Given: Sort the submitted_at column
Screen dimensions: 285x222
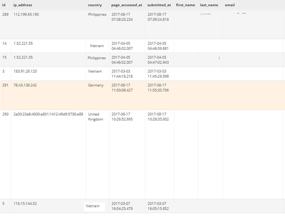Looking at the screenshot, I should [x=159, y=5].
